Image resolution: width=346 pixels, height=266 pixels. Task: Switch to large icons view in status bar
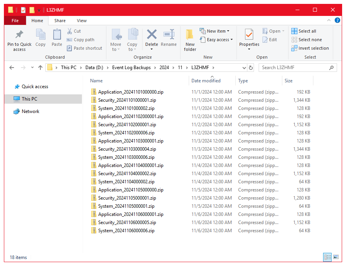click(x=336, y=257)
